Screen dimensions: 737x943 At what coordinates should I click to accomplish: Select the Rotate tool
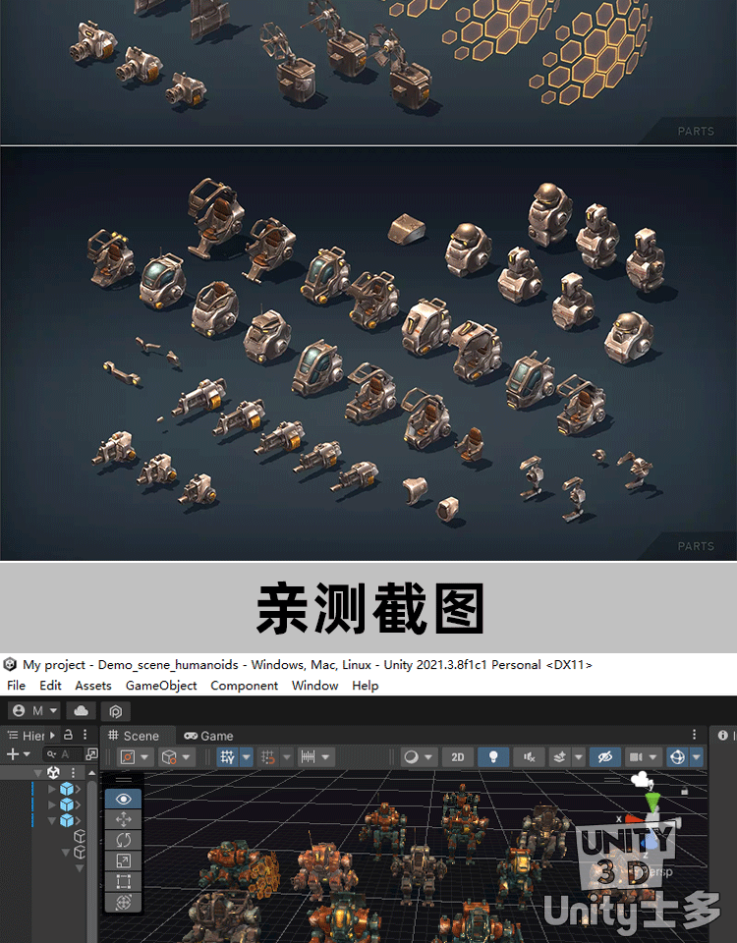click(x=124, y=840)
